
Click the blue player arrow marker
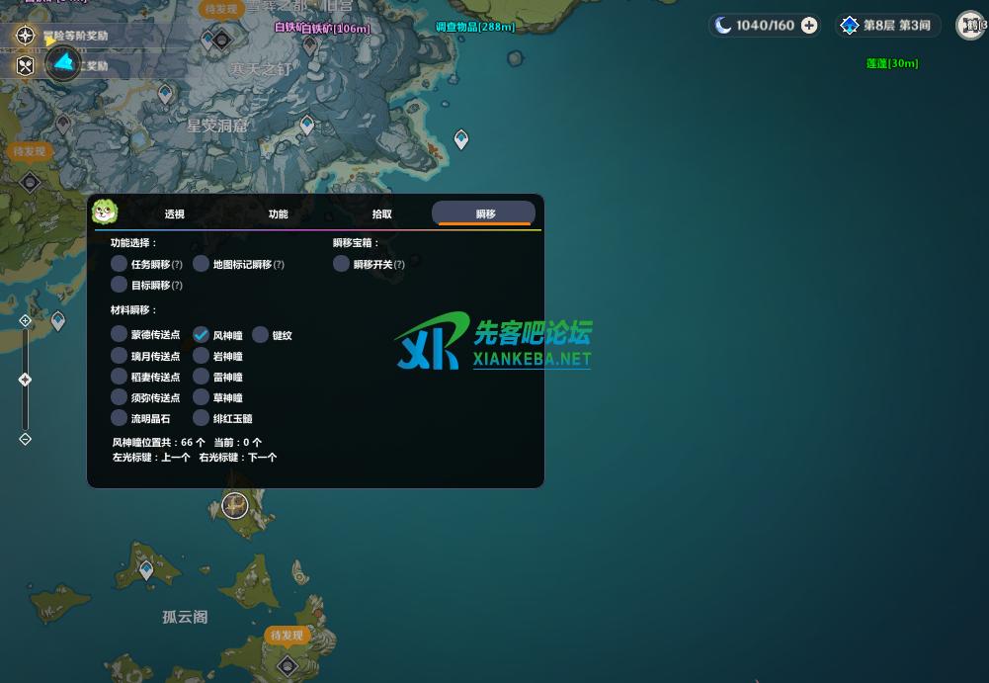[64, 63]
